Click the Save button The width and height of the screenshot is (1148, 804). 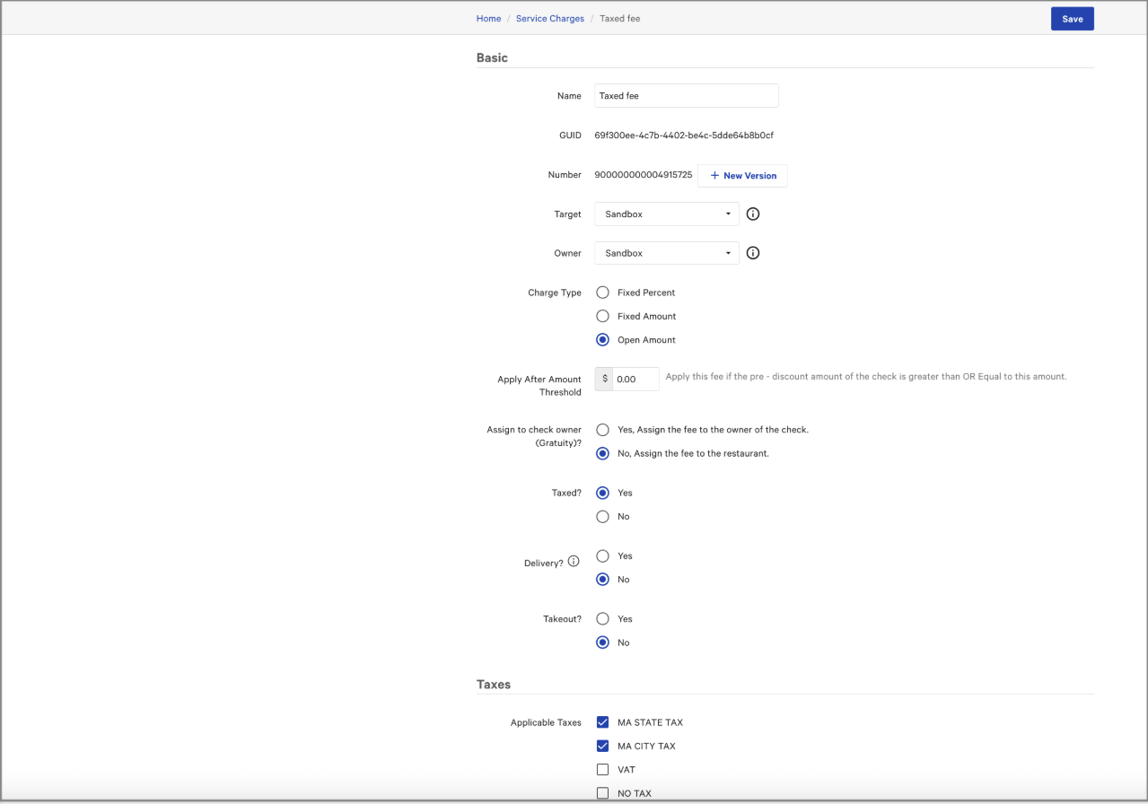click(1073, 19)
